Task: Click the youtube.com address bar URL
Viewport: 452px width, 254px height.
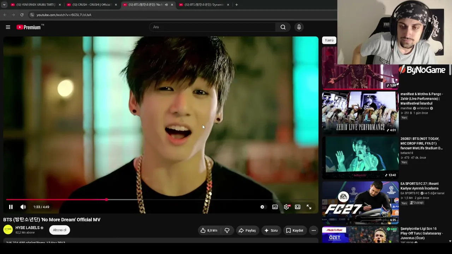Action: (64, 15)
